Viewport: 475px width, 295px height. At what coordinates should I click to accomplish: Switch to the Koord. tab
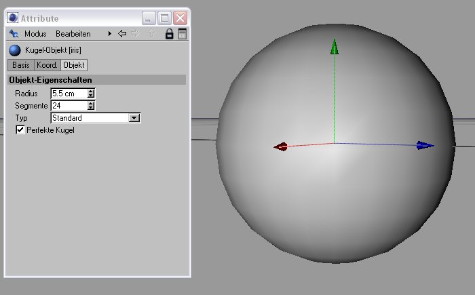47,65
